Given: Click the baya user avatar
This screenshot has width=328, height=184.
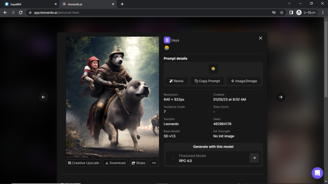Looking at the screenshot, I should [167, 40].
